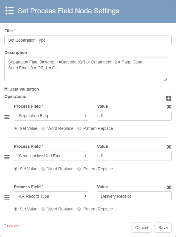Click the Title field Set Separation Type
176x237 pixels.
point(88,40)
